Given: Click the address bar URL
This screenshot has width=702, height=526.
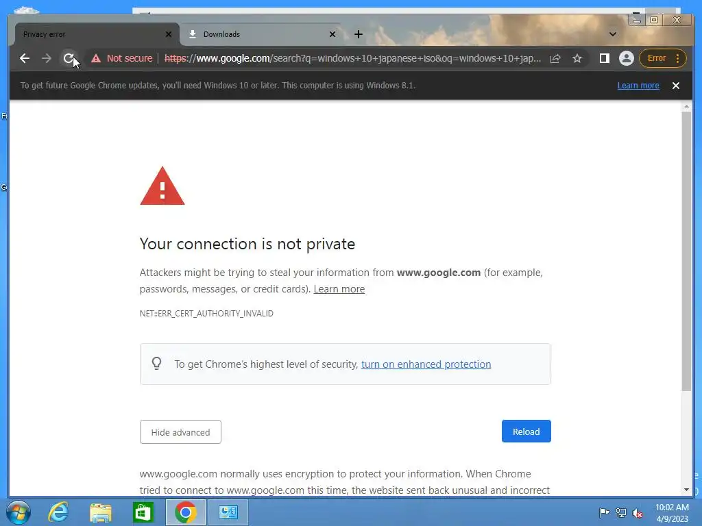Looking at the screenshot, I should [353, 58].
